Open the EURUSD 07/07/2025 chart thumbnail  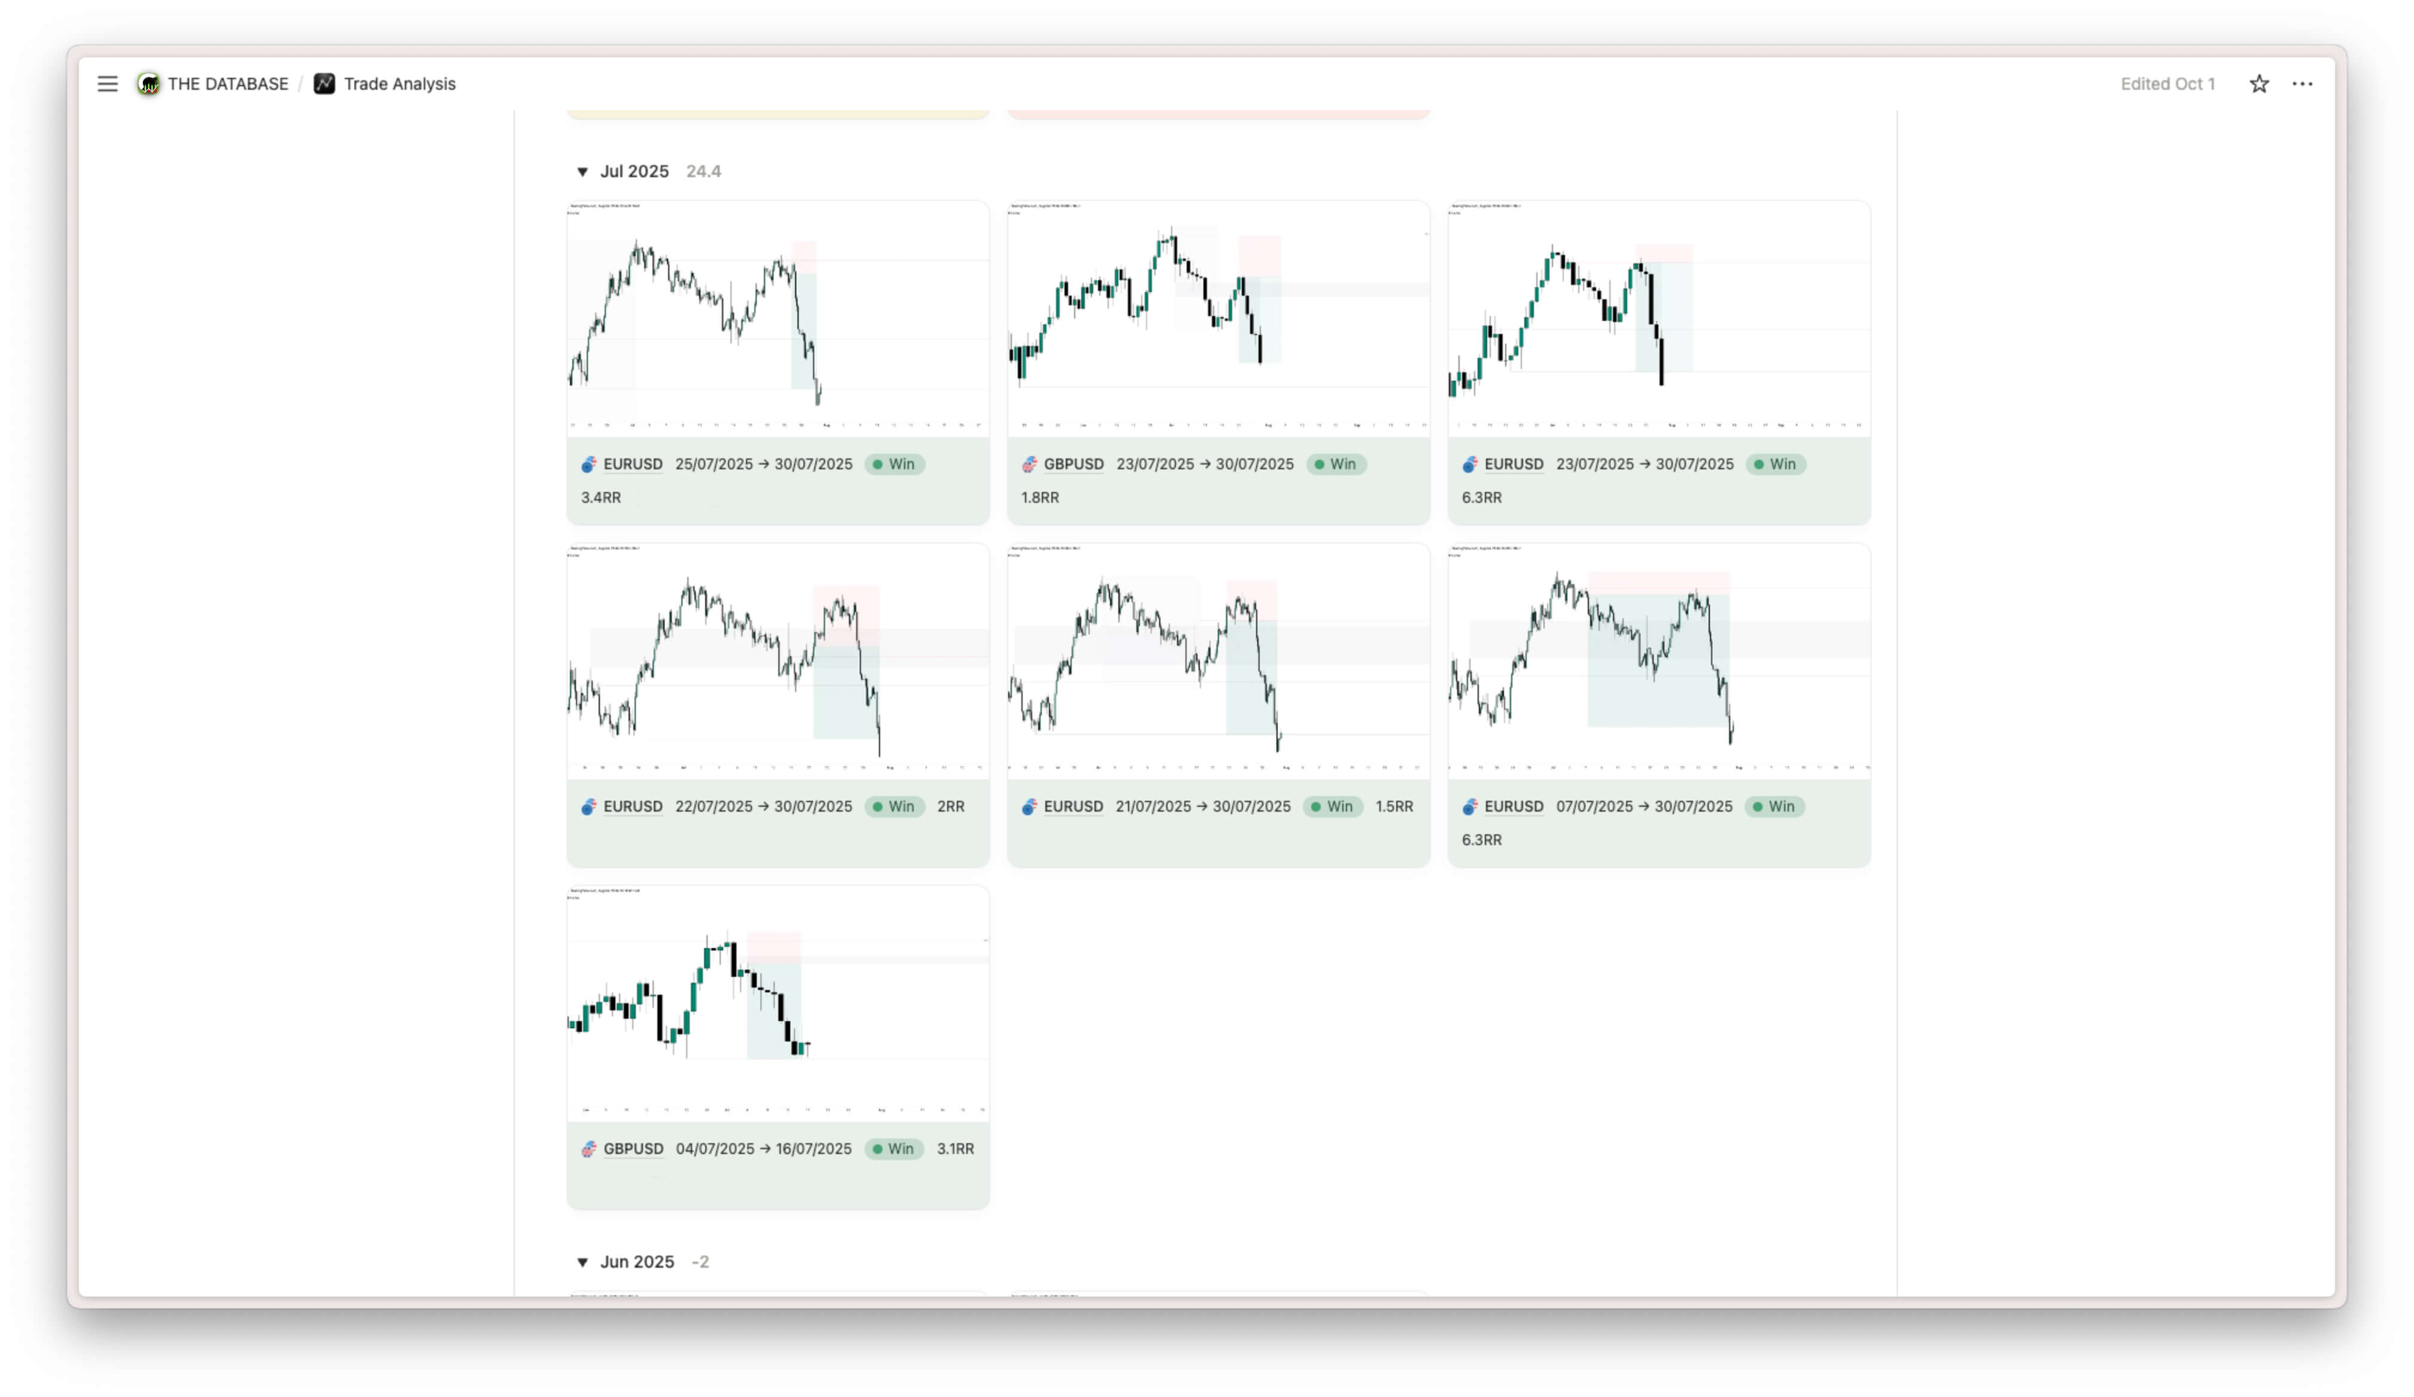pyautogui.click(x=1658, y=661)
